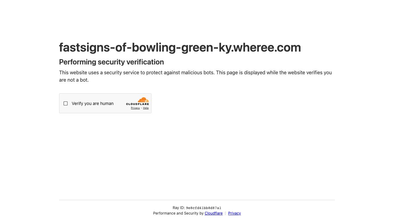
Task: Click the dot between widget Privacy and Help
Action: click(141, 108)
